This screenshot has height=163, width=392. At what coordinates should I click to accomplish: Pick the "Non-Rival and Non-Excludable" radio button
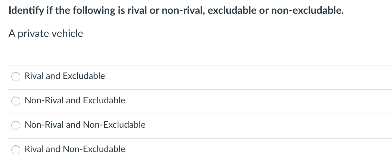click(x=16, y=126)
